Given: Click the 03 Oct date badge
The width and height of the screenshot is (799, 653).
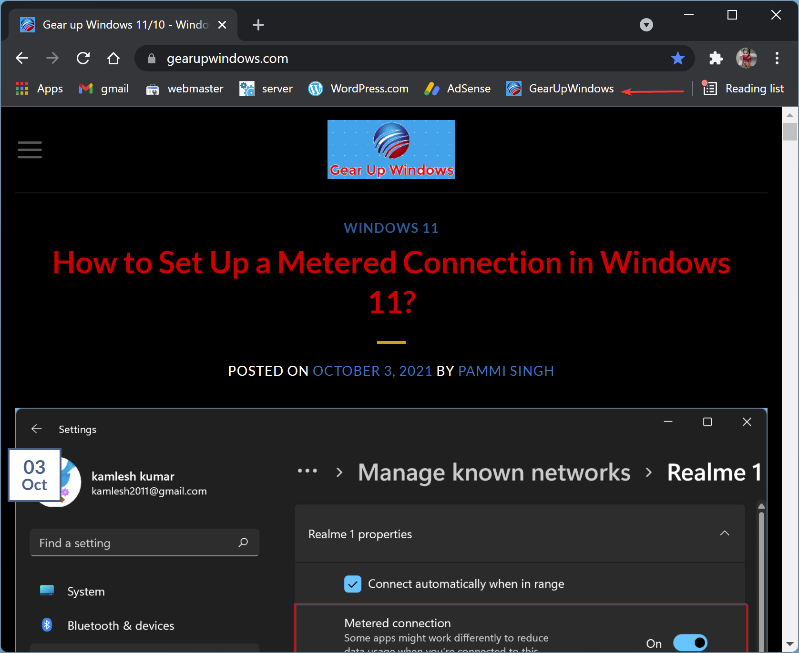Looking at the screenshot, I should click(x=35, y=475).
